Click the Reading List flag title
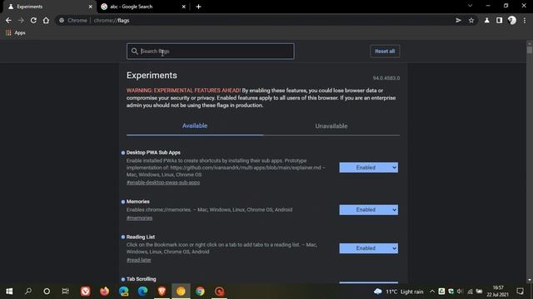Image resolution: width=533 pixels, height=299 pixels. click(x=141, y=237)
